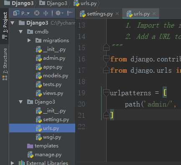Click line number 22 in gutter

point(82,127)
